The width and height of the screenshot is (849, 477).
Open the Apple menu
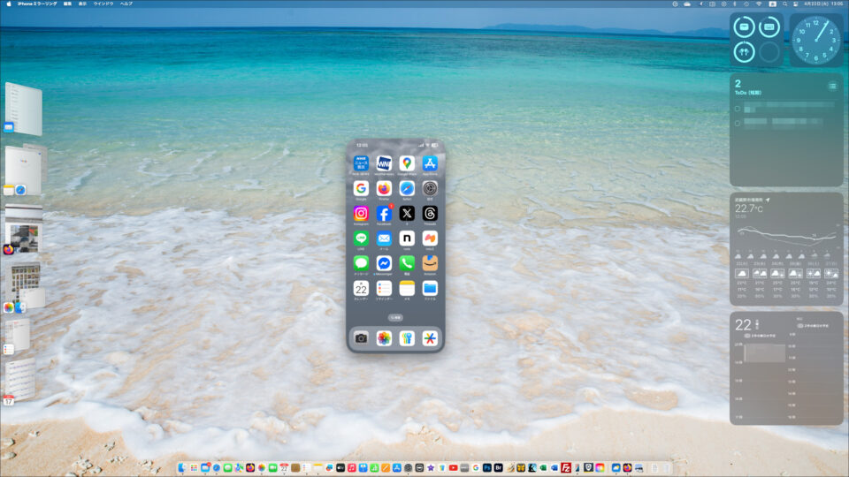pos(8,4)
